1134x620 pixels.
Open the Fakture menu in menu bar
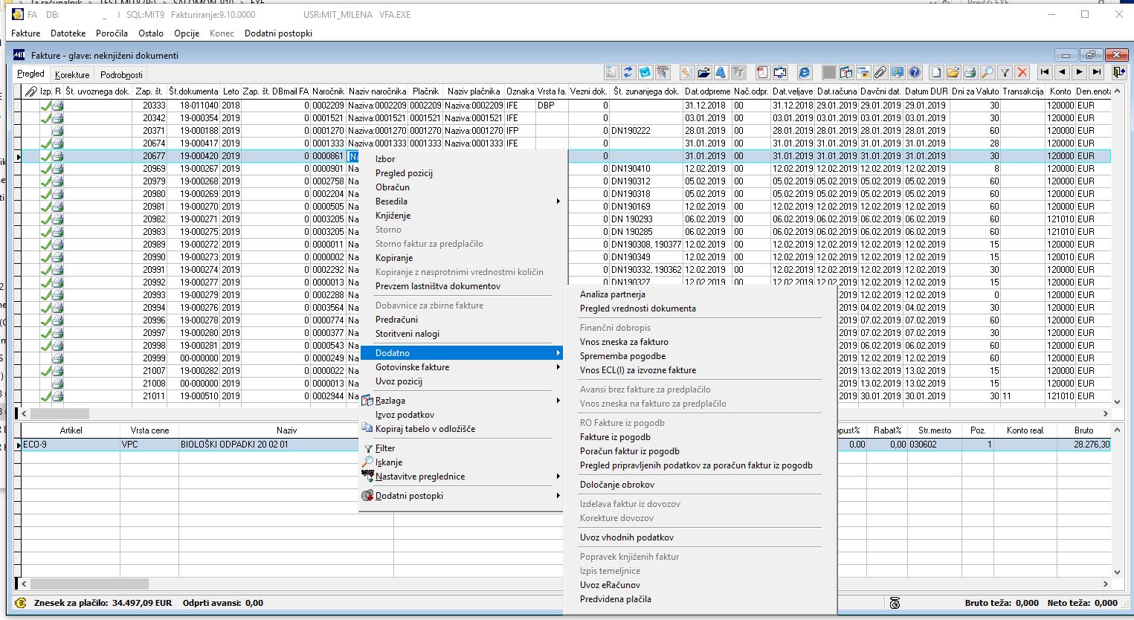tap(25, 33)
